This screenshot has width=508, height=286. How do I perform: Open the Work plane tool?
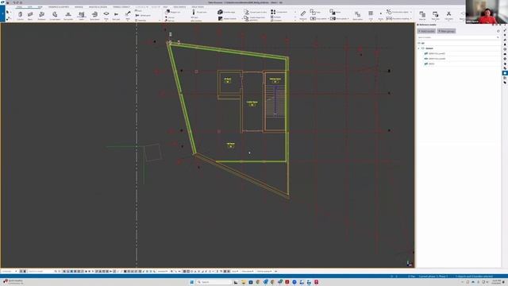357,15
